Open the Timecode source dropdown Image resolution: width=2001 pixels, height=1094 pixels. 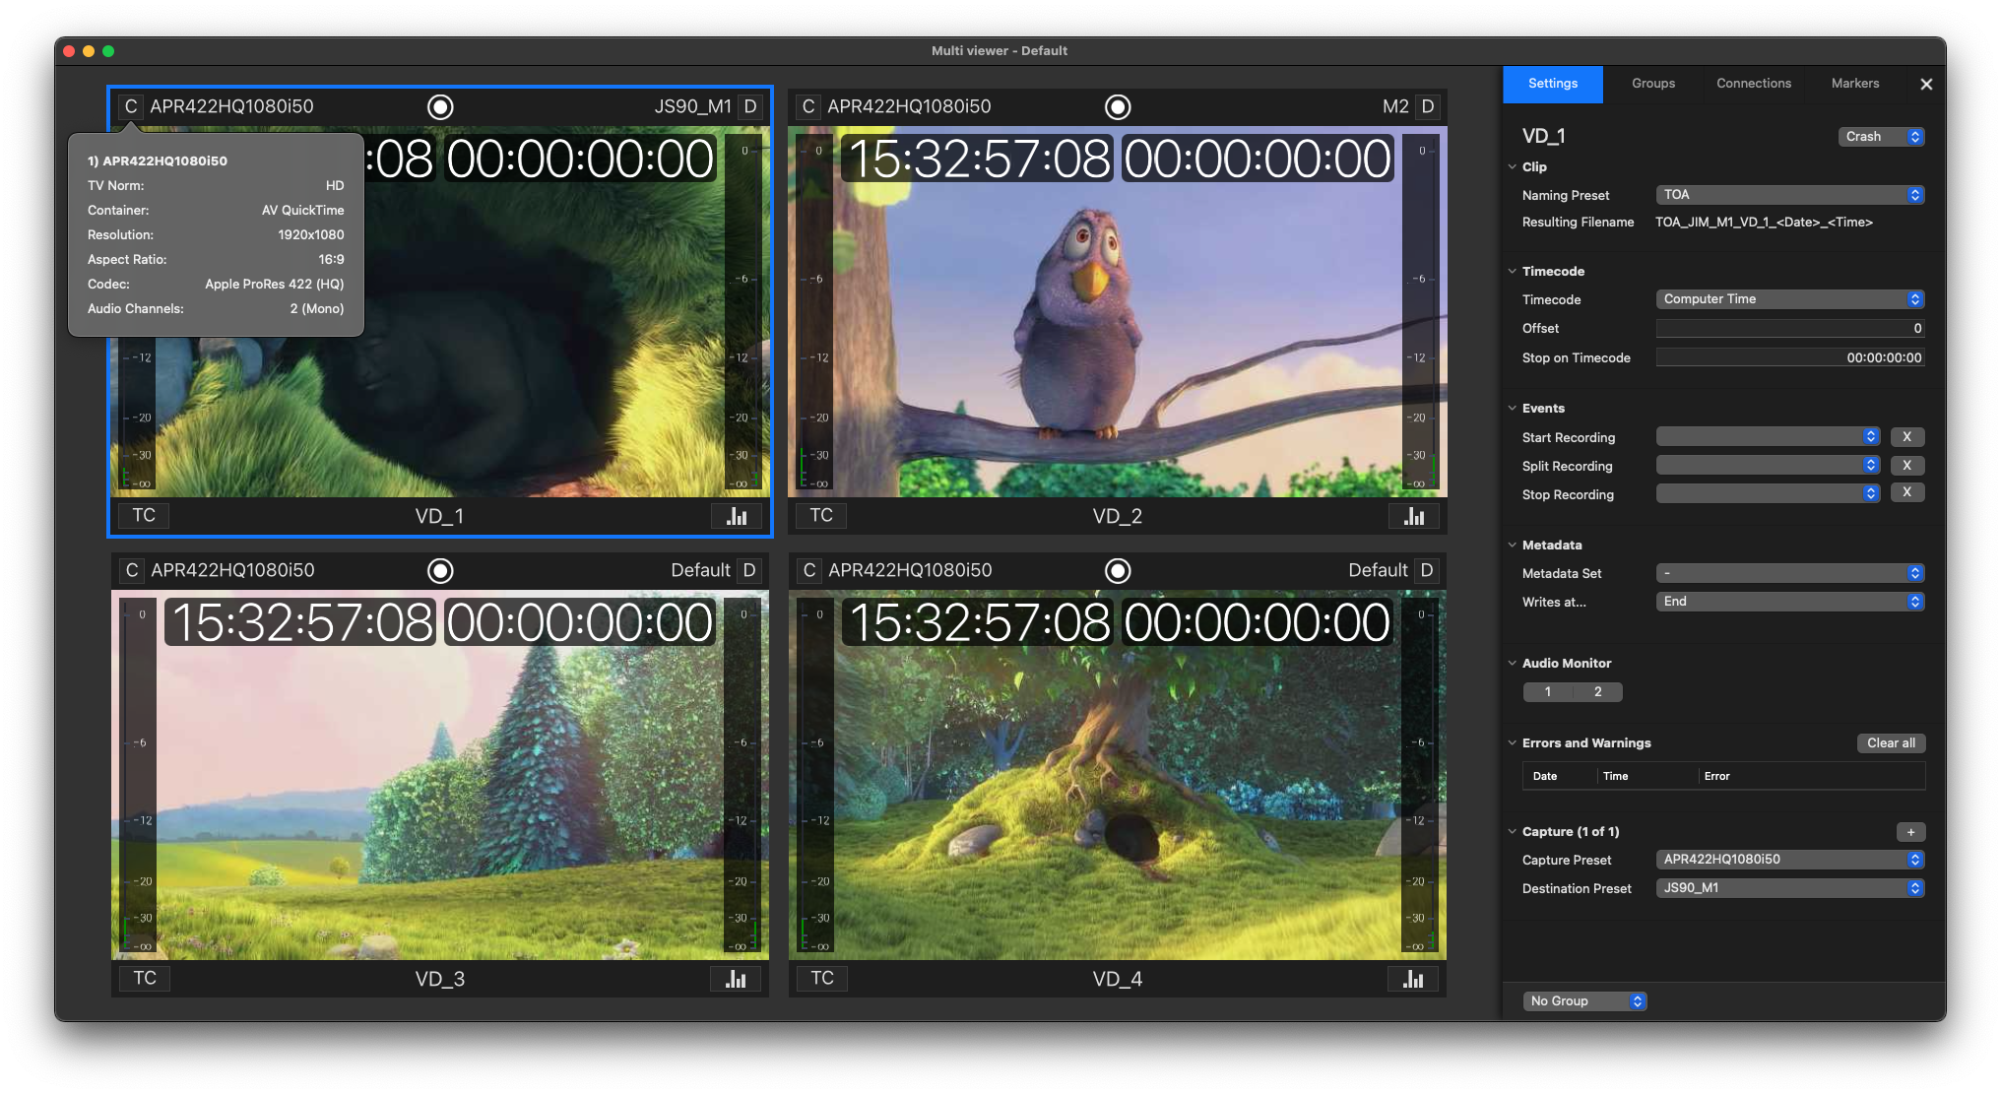pyautogui.click(x=1789, y=299)
